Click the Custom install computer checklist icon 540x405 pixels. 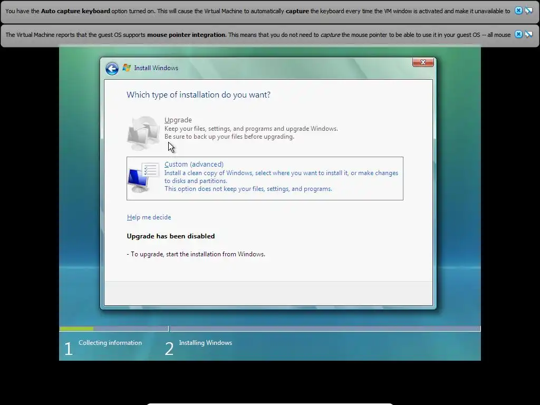click(143, 177)
